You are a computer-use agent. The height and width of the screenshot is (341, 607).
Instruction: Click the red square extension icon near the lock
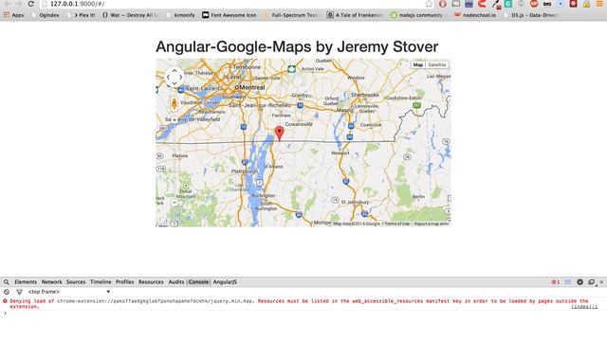click(x=573, y=4)
